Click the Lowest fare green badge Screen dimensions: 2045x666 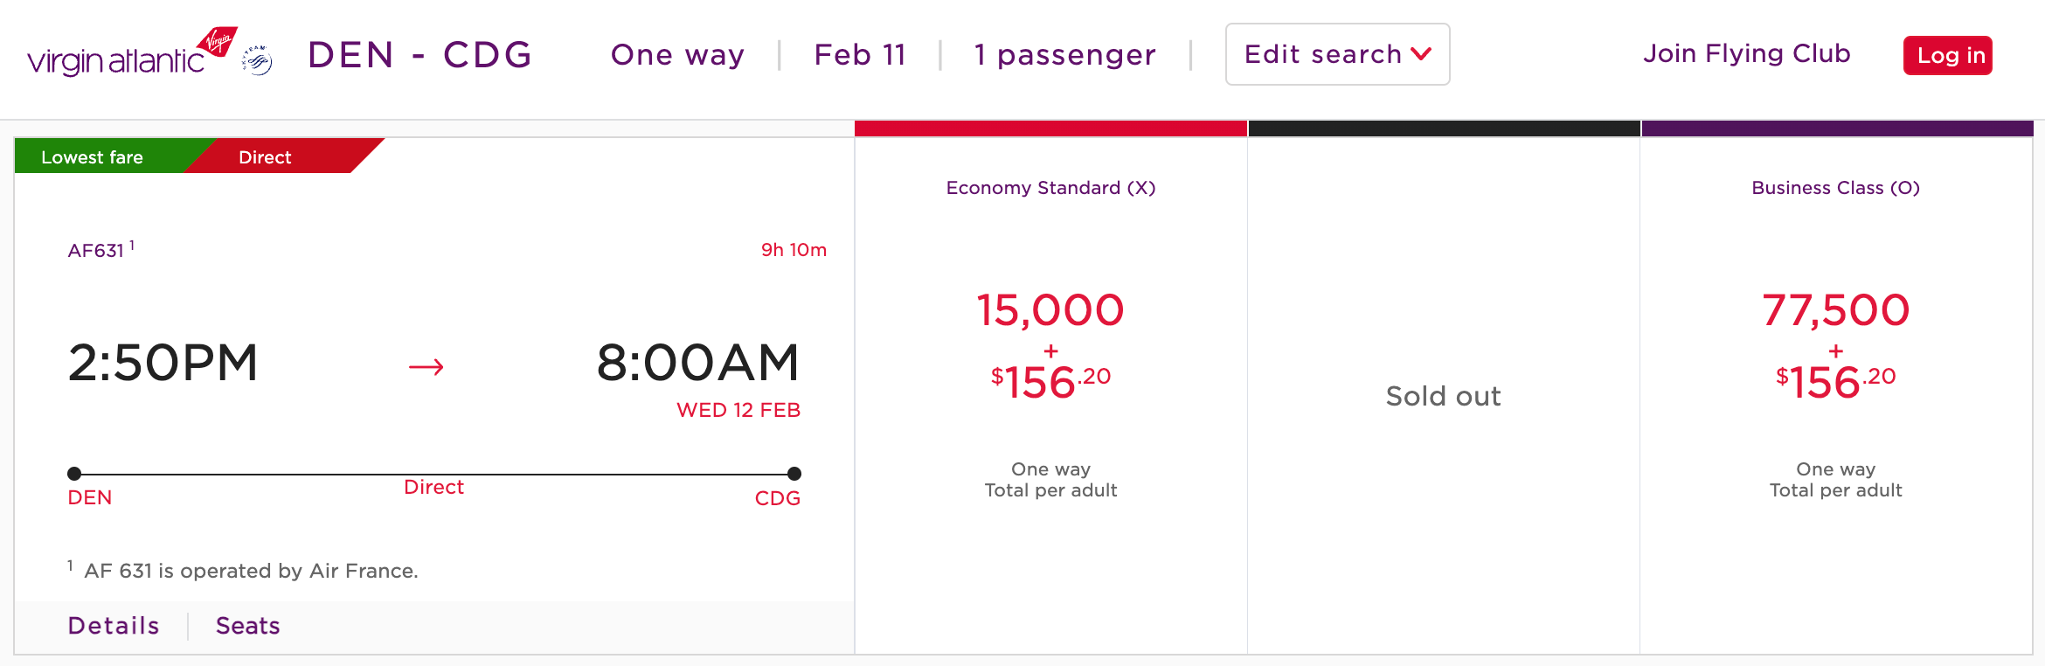click(93, 157)
